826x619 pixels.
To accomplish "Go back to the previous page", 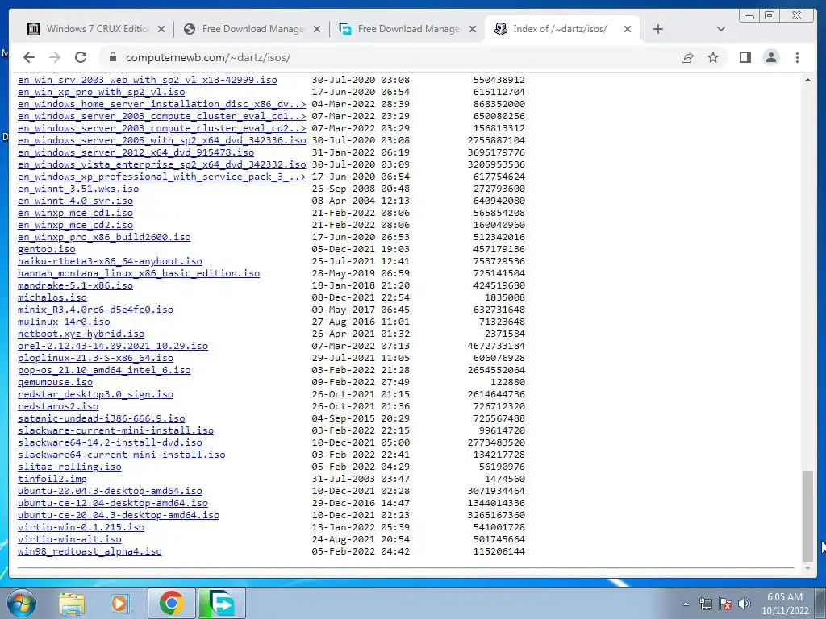I will coord(29,57).
